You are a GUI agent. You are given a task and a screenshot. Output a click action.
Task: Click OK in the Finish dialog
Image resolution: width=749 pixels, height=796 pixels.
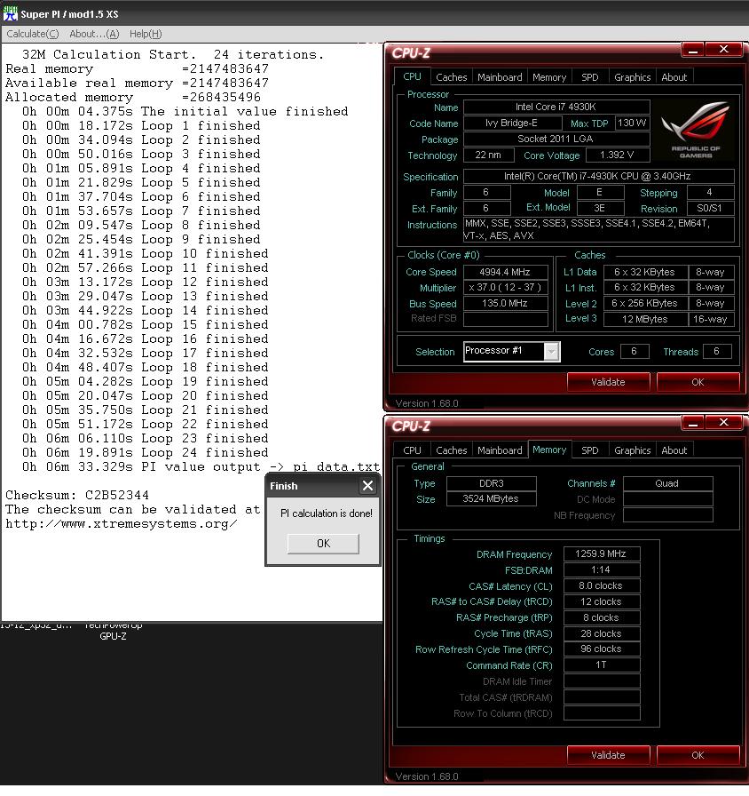[x=323, y=544]
